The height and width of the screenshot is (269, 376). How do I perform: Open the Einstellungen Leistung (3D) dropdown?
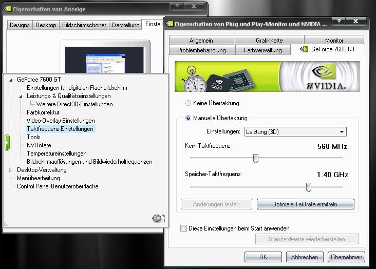pyautogui.click(x=295, y=131)
